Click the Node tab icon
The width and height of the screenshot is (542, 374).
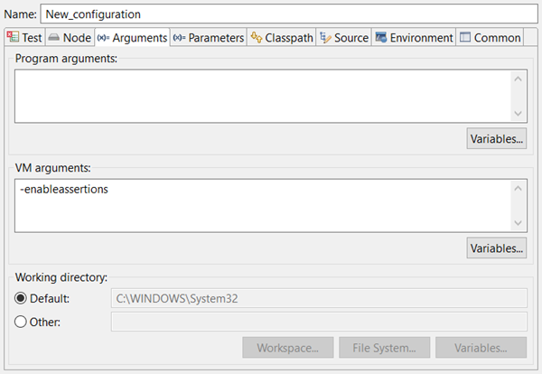click(53, 38)
